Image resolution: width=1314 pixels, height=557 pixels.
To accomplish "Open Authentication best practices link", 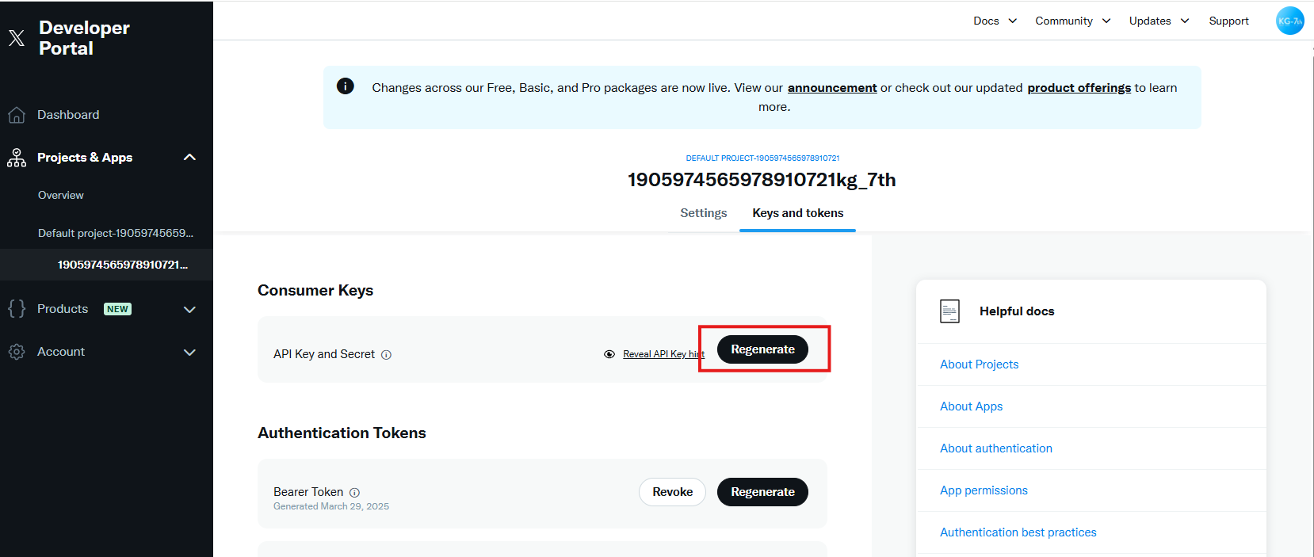I will pyautogui.click(x=1018, y=532).
